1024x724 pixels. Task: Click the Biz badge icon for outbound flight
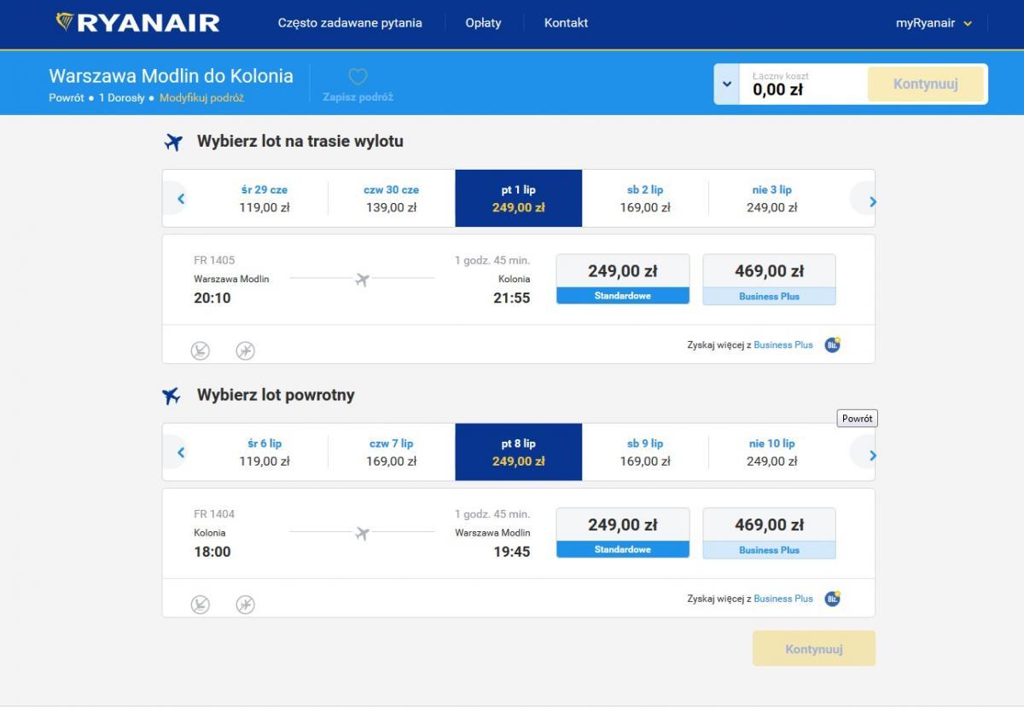tap(832, 345)
